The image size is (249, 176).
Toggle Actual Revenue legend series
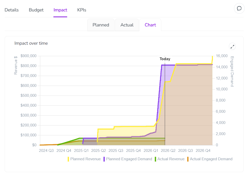click(x=170, y=159)
